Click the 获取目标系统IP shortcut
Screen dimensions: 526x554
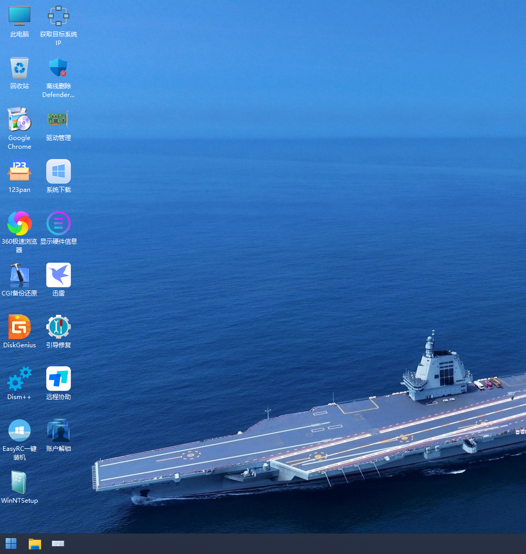click(x=59, y=16)
